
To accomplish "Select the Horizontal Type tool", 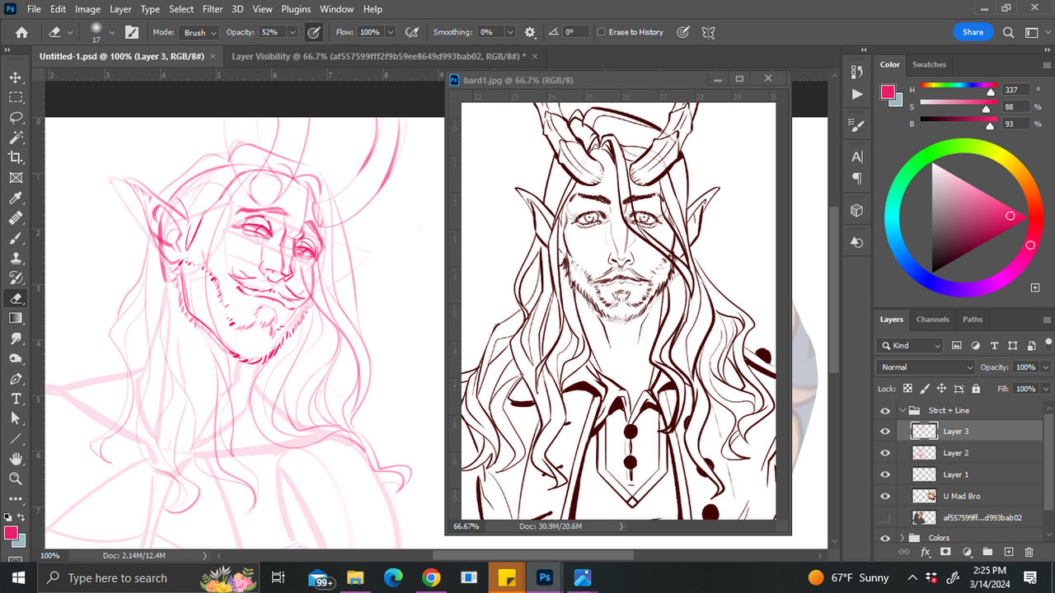I will tap(16, 399).
